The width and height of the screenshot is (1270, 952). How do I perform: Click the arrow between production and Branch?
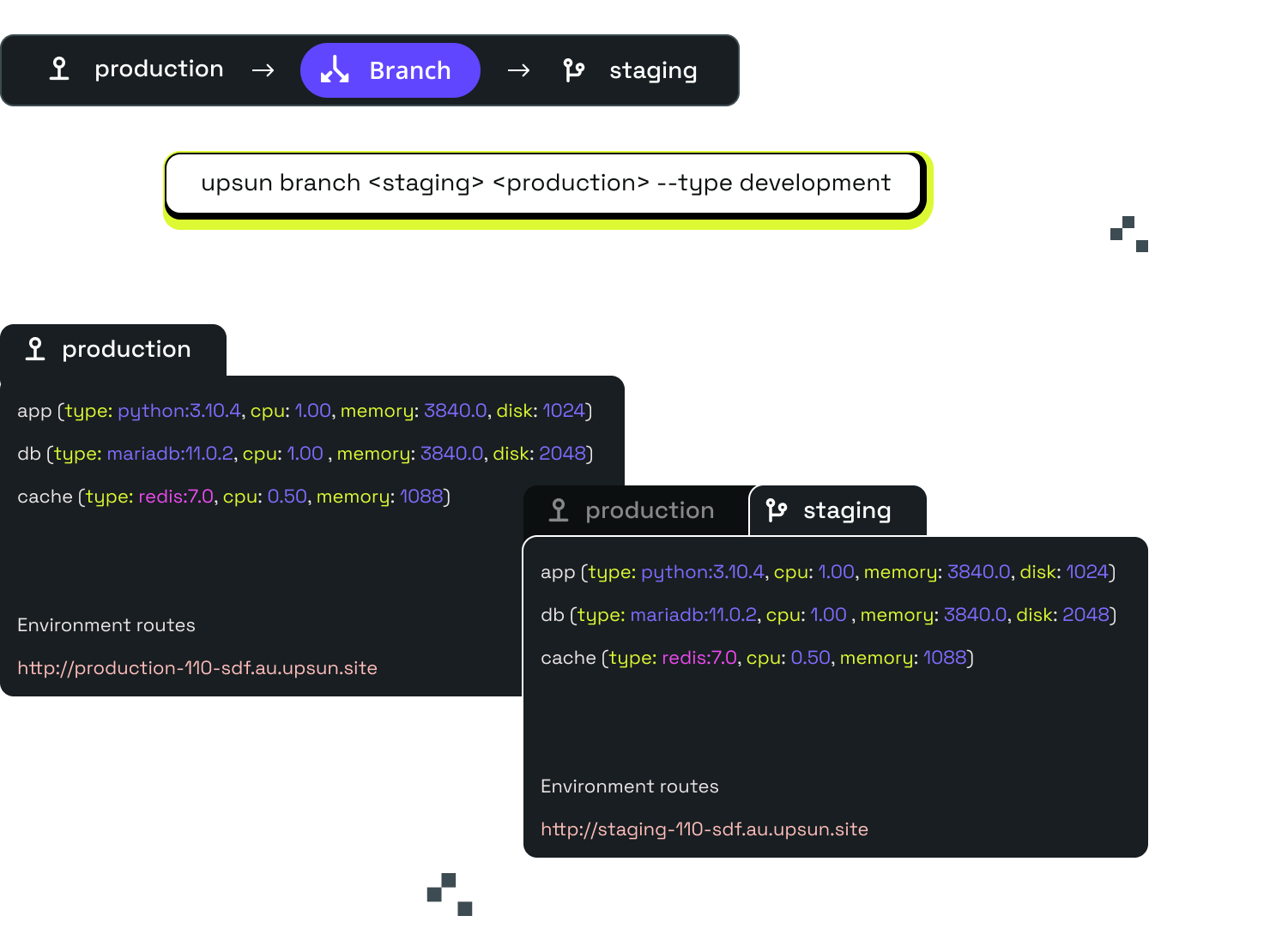(263, 70)
